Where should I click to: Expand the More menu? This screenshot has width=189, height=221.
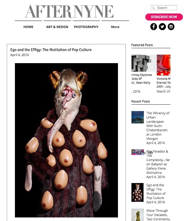(115, 27)
